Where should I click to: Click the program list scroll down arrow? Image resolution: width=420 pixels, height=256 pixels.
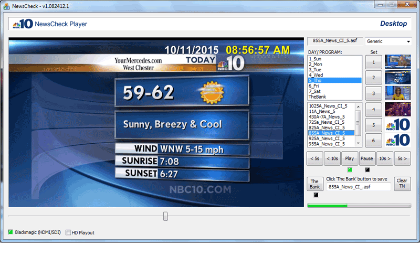click(358, 143)
